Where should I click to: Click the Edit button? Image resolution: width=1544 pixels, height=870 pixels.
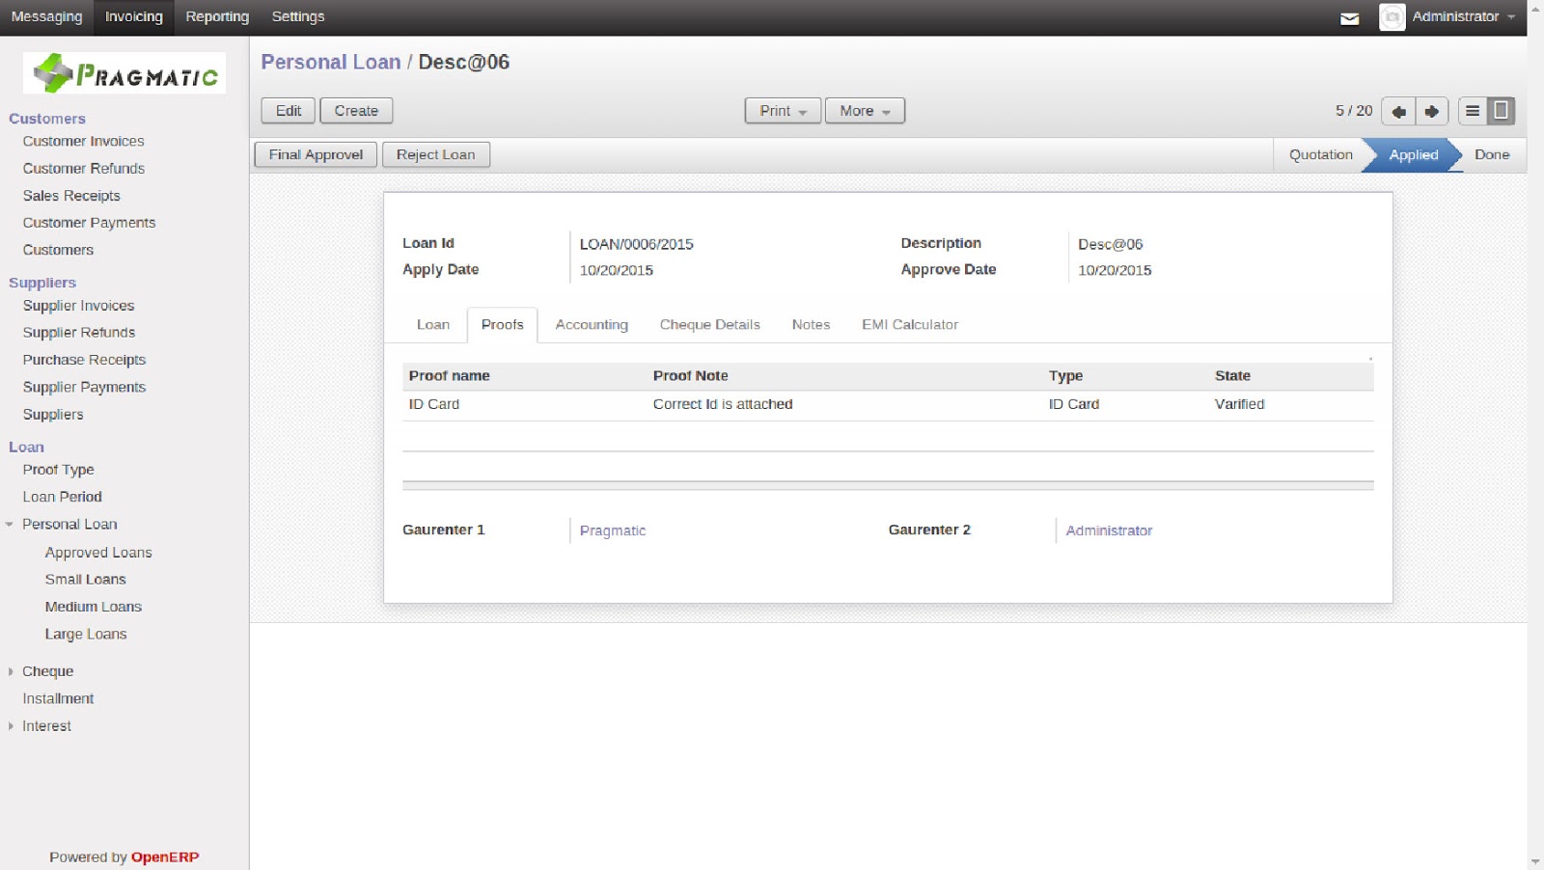click(x=289, y=111)
